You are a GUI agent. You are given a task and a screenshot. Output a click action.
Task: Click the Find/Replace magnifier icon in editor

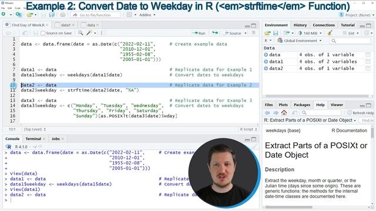click(x=80, y=33)
